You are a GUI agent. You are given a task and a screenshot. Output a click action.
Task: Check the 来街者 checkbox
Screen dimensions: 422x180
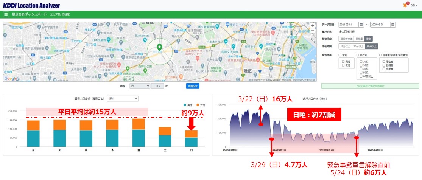point(384,69)
